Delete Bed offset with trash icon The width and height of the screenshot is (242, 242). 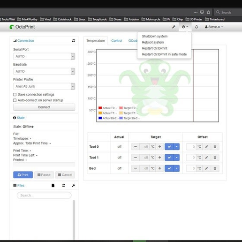(x=215, y=168)
